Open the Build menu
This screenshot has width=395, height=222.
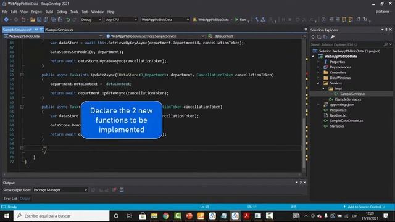pyautogui.click(x=49, y=12)
